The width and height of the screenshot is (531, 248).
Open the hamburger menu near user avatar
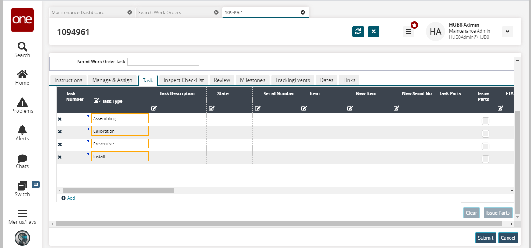pyautogui.click(x=408, y=32)
